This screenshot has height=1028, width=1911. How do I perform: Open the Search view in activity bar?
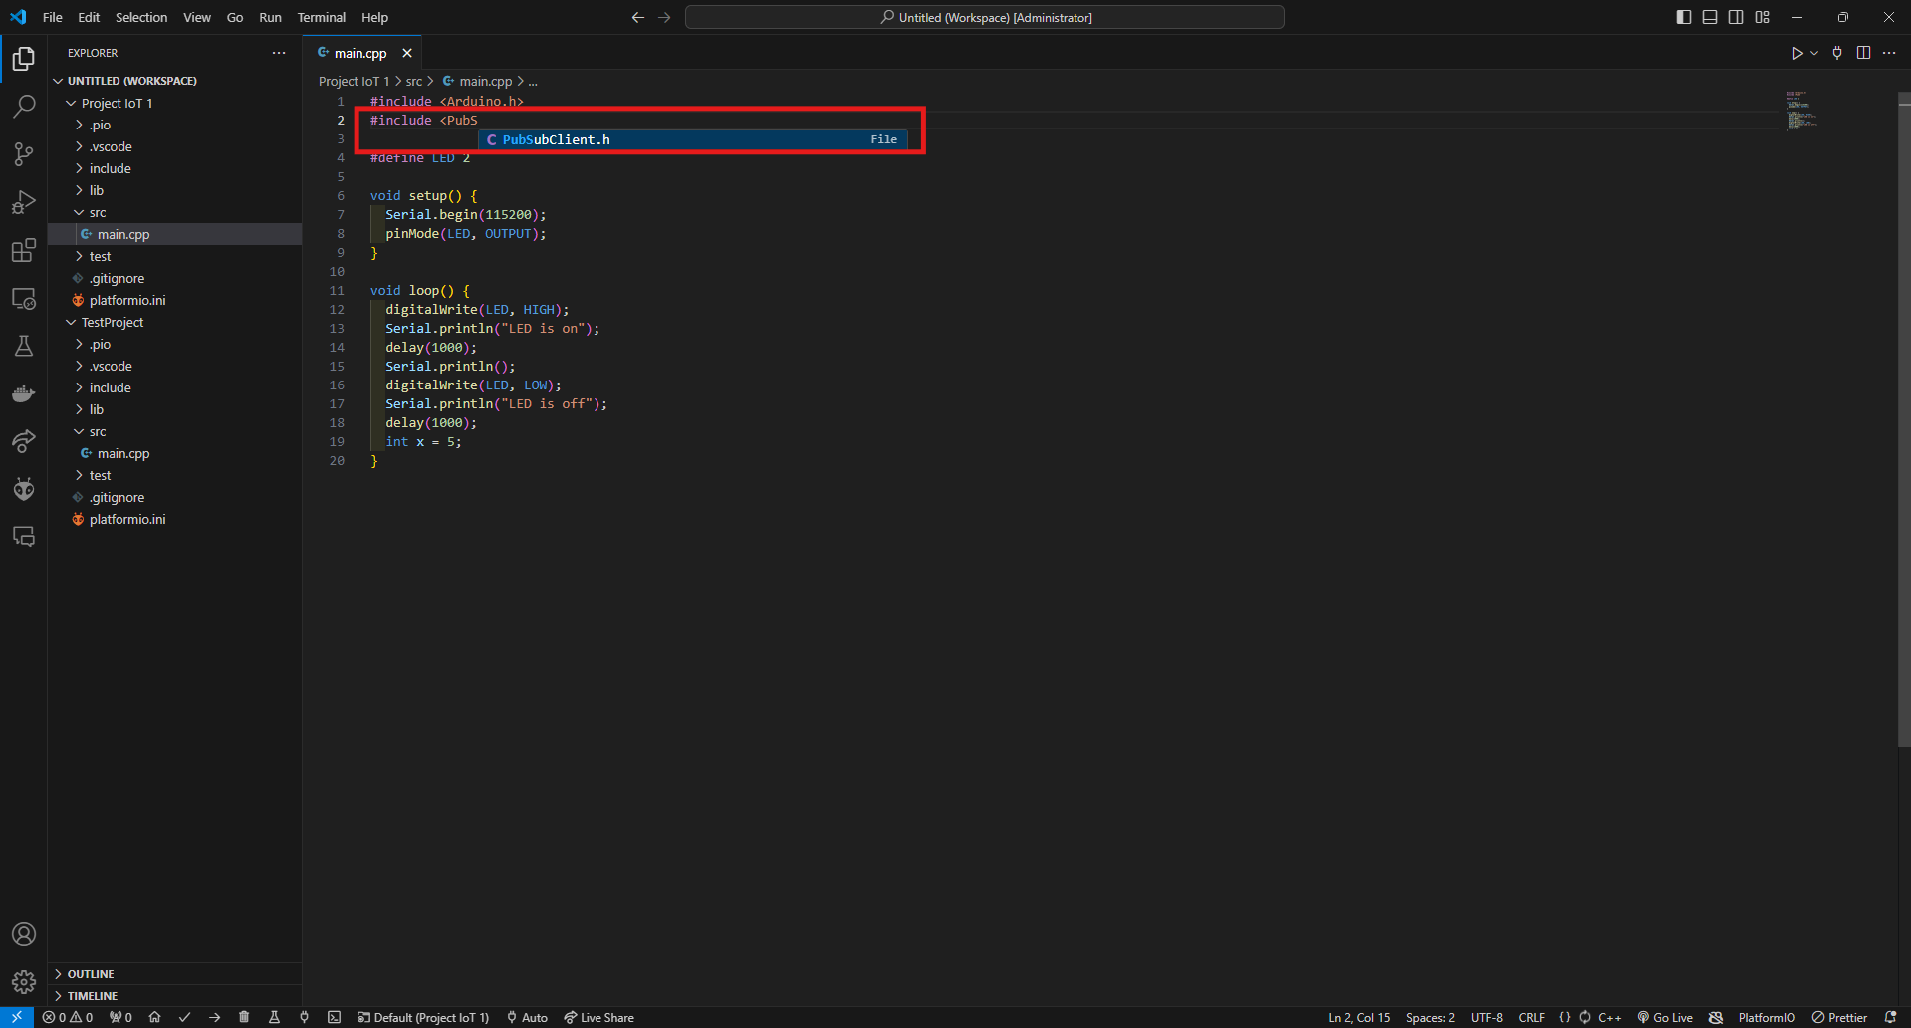point(24,106)
